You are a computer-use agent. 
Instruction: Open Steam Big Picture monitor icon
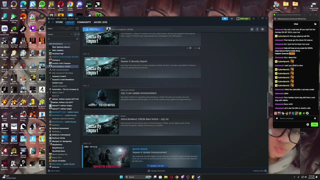pyautogui.click(x=253, y=18)
